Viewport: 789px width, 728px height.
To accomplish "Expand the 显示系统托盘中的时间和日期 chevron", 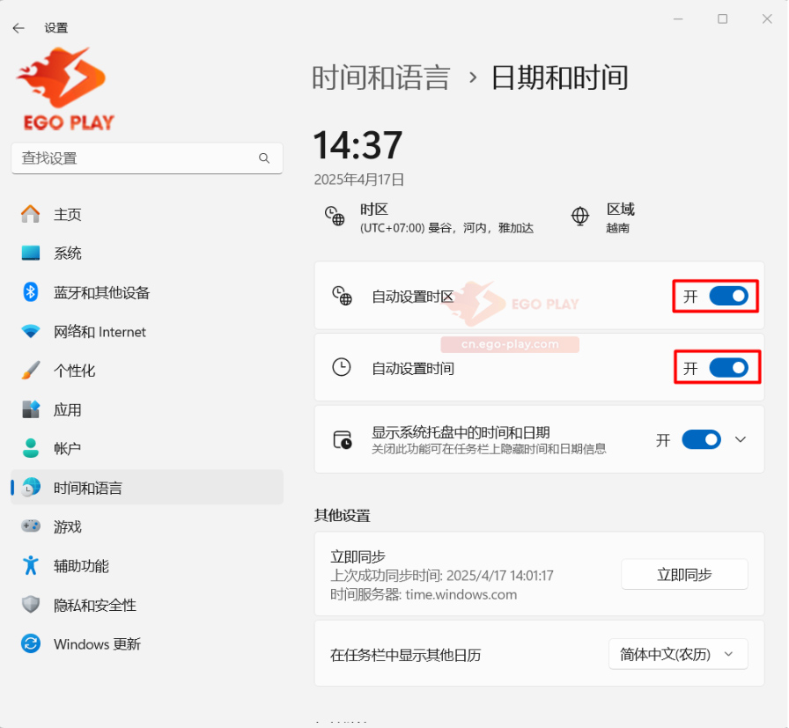I will click(x=741, y=440).
